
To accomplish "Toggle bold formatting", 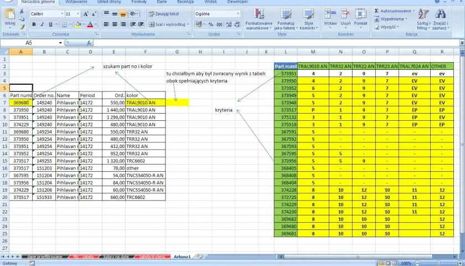I will click(34, 24).
